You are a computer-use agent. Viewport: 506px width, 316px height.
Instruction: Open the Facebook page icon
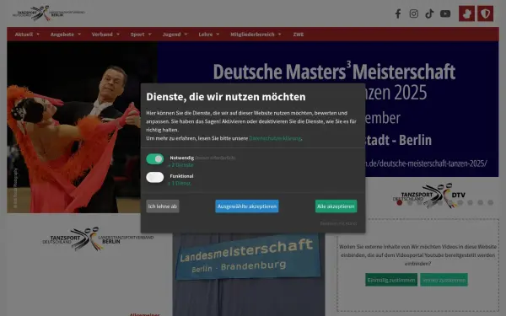pyautogui.click(x=398, y=13)
